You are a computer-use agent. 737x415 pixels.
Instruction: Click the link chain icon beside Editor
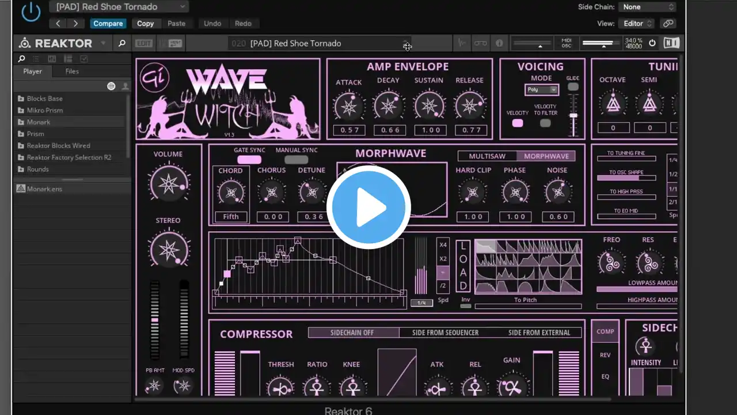(x=668, y=24)
